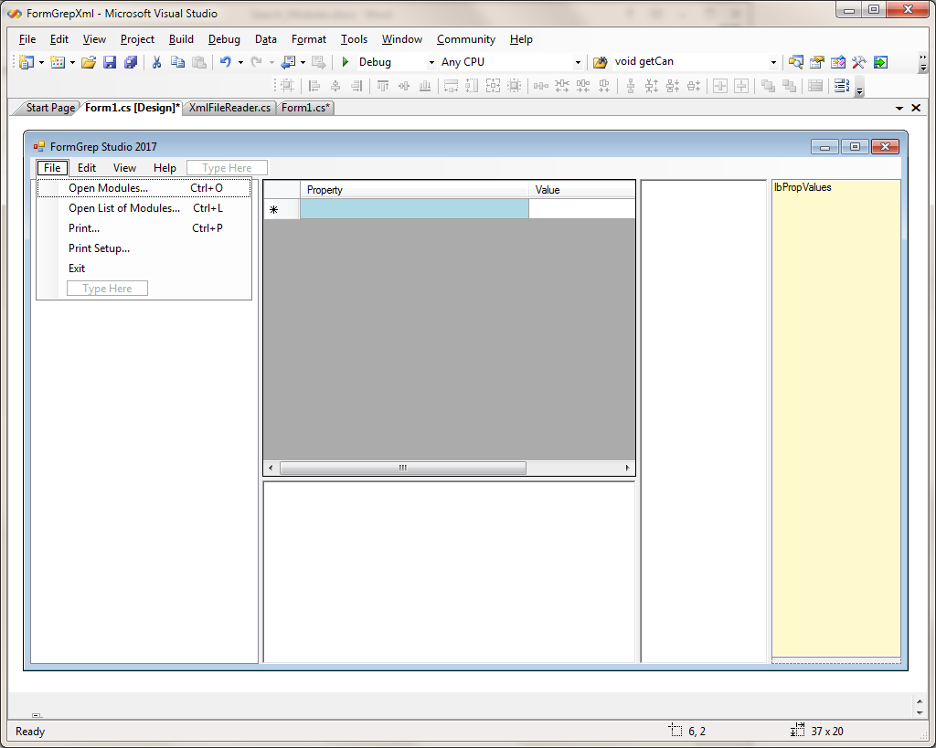Click the Save All icon
Viewport: 936px width, 748px height.
point(131,62)
